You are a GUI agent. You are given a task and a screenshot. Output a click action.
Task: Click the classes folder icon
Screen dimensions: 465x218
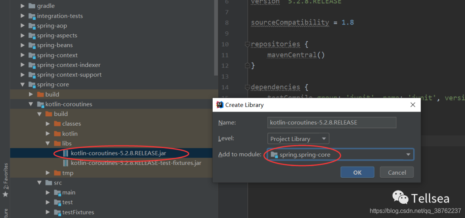(57, 124)
